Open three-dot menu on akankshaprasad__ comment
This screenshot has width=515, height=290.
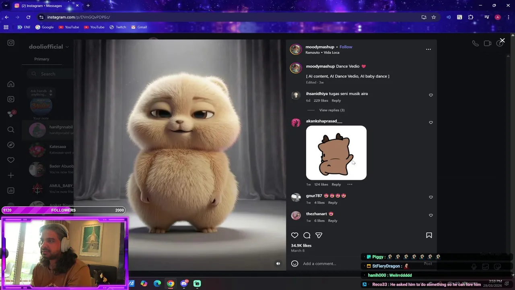[350, 184]
